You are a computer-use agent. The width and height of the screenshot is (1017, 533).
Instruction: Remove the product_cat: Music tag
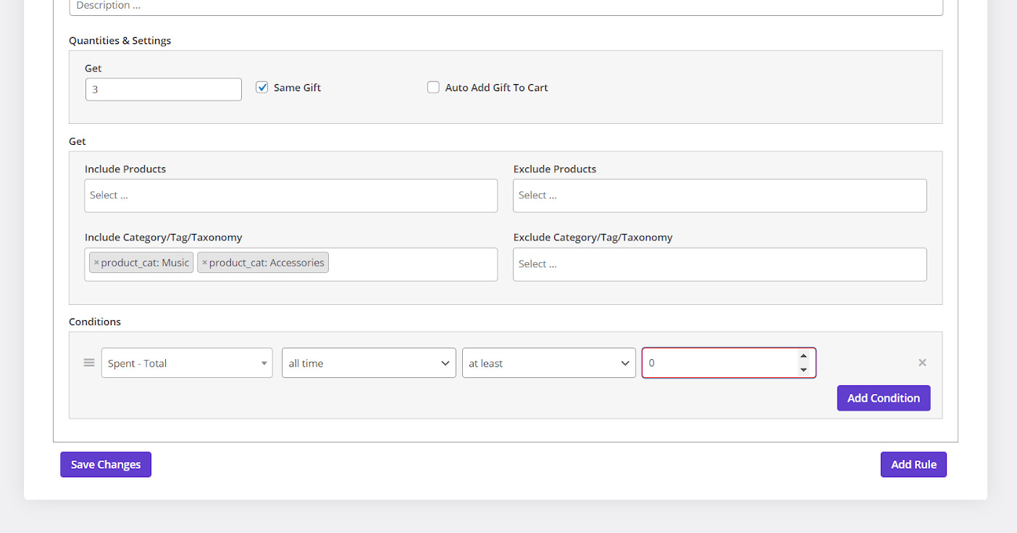click(96, 263)
